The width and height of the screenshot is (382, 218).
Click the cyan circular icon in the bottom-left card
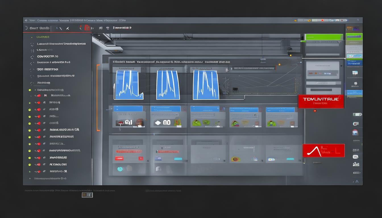[120, 169]
